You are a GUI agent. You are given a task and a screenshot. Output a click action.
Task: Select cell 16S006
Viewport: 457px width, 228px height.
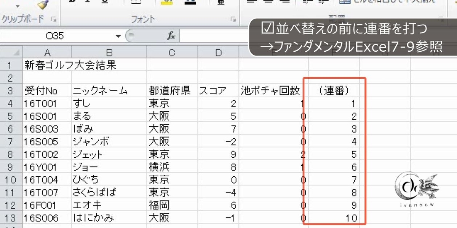point(47,218)
